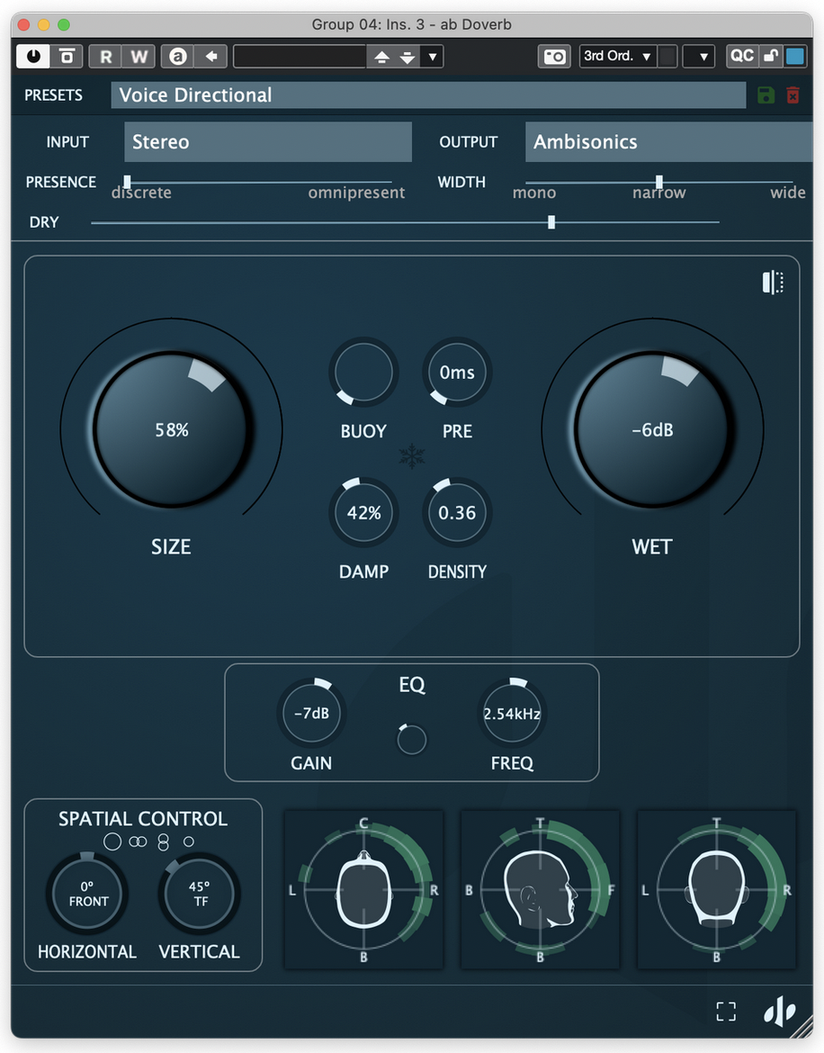This screenshot has height=1053, width=824.
Task: Click the DAMP knob showing 42%
Action: (x=363, y=512)
